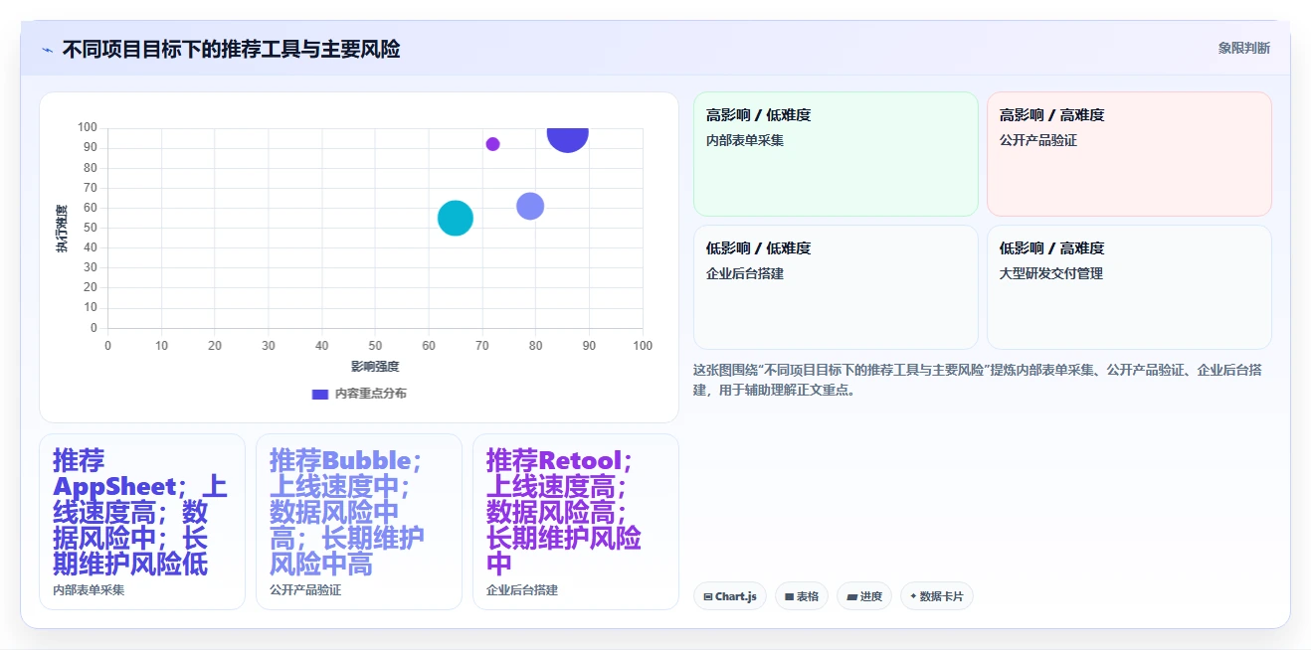The image size is (1311, 650).
Task: Click 公开产品验证 under Bubble card
Action: pos(305,590)
